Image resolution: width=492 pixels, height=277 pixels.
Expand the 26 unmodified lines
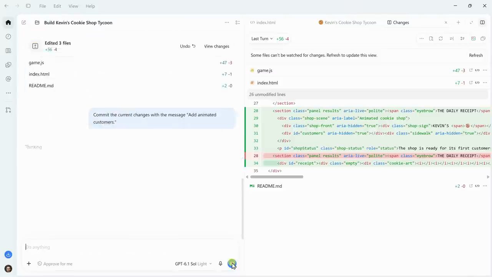pyautogui.click(x=267, y=95)
